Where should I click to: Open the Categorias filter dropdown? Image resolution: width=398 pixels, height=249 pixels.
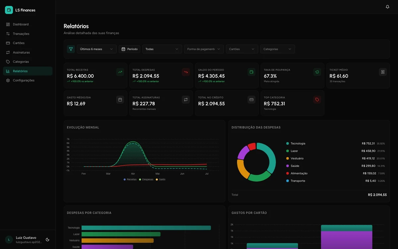(278, 49)
